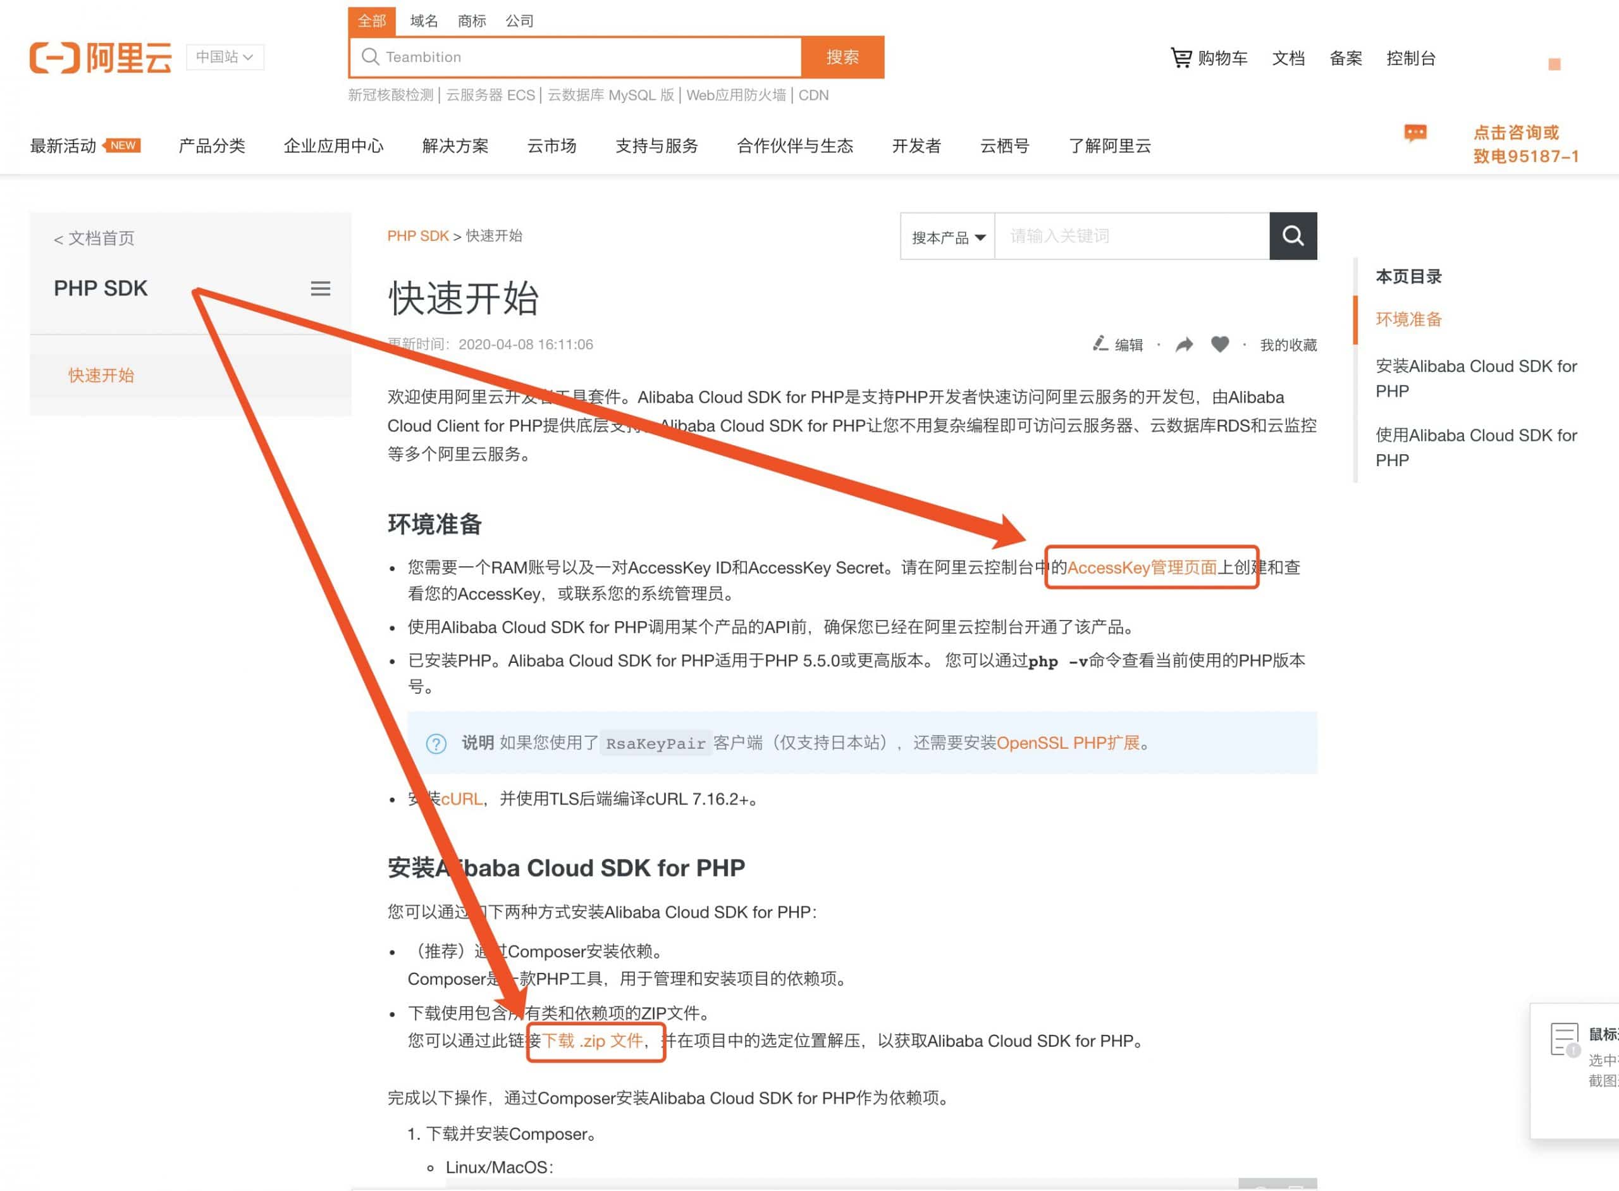This screenshot has height=1191, width=1619.
Task: Click the edit pencil icon
Action: 1100,344
